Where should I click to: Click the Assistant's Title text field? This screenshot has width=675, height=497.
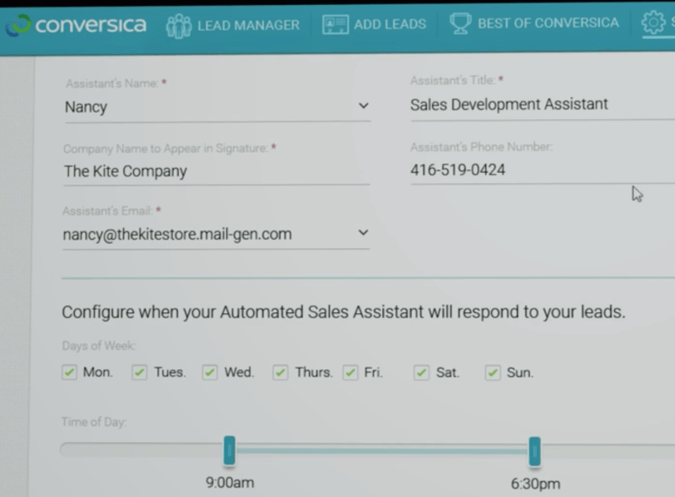tap(540, 105)
